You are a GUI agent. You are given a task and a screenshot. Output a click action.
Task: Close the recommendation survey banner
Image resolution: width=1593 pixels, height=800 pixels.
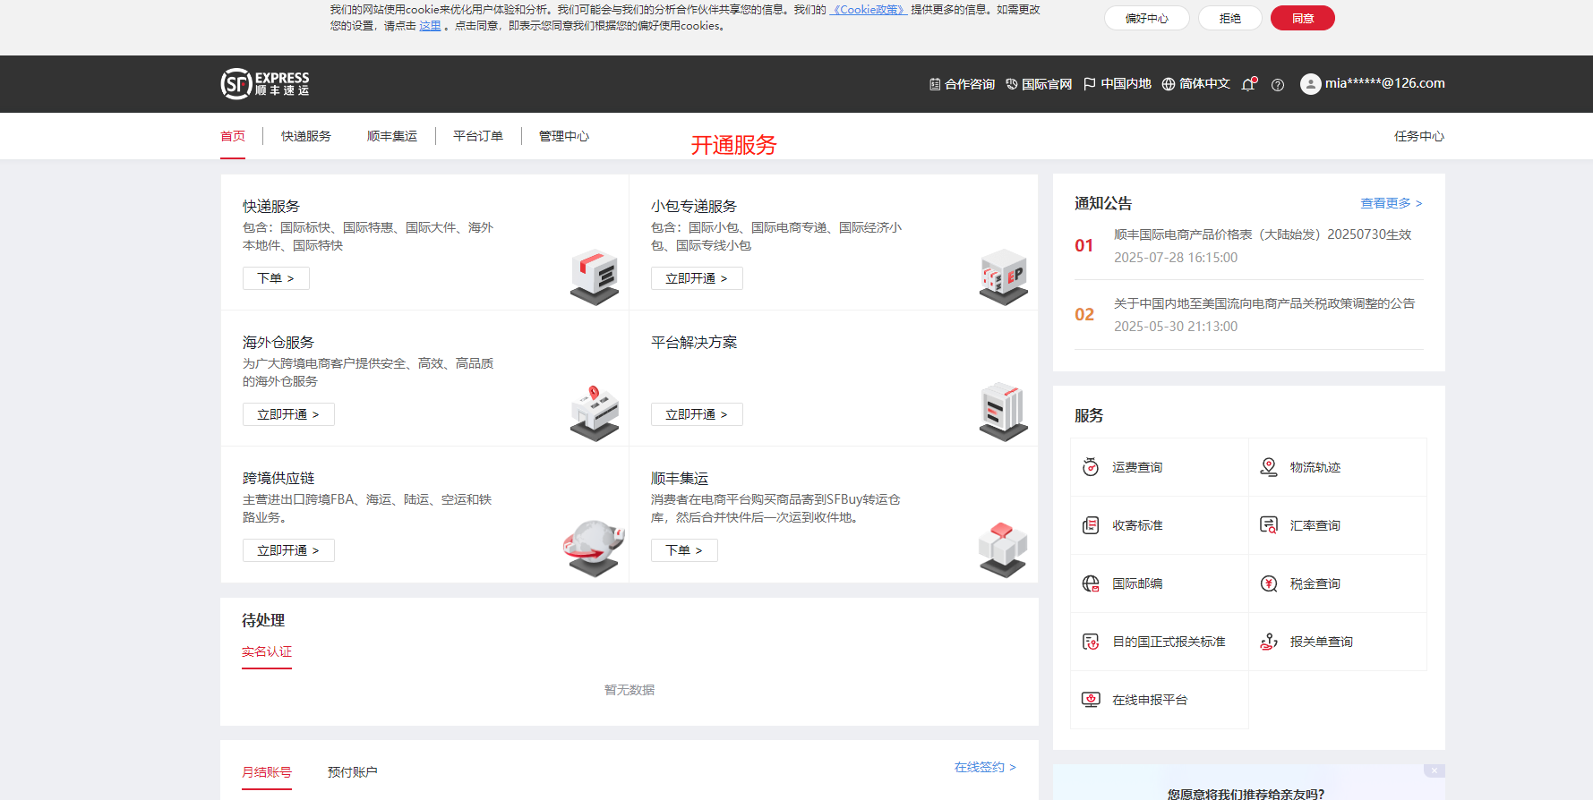tap(1434, 770)
